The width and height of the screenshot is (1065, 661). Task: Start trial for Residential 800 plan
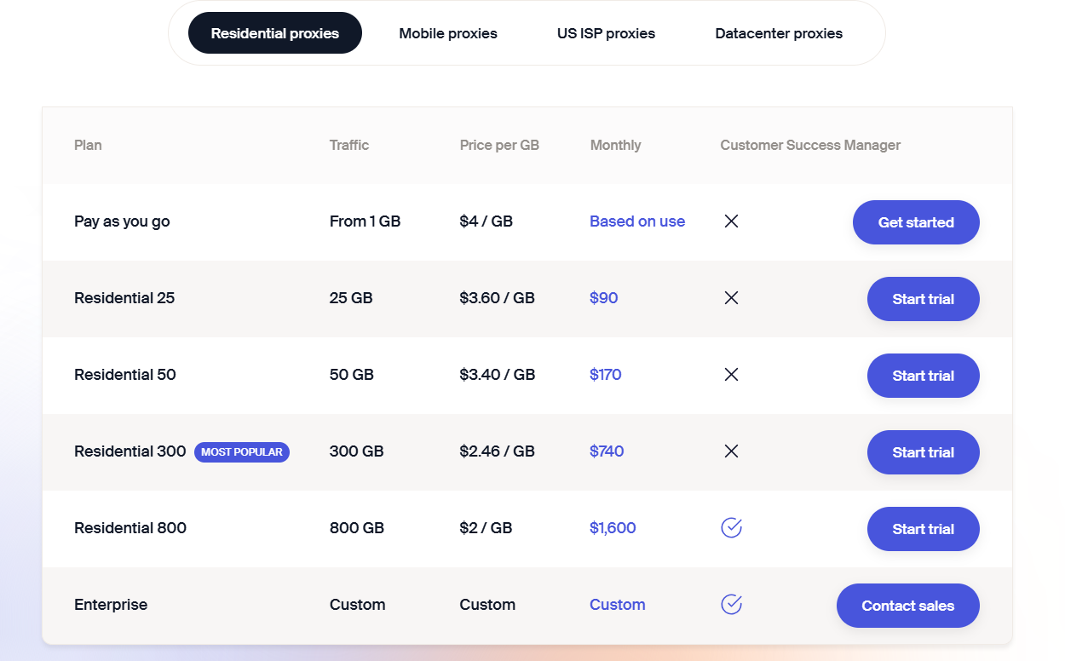(x=924, y=529)
